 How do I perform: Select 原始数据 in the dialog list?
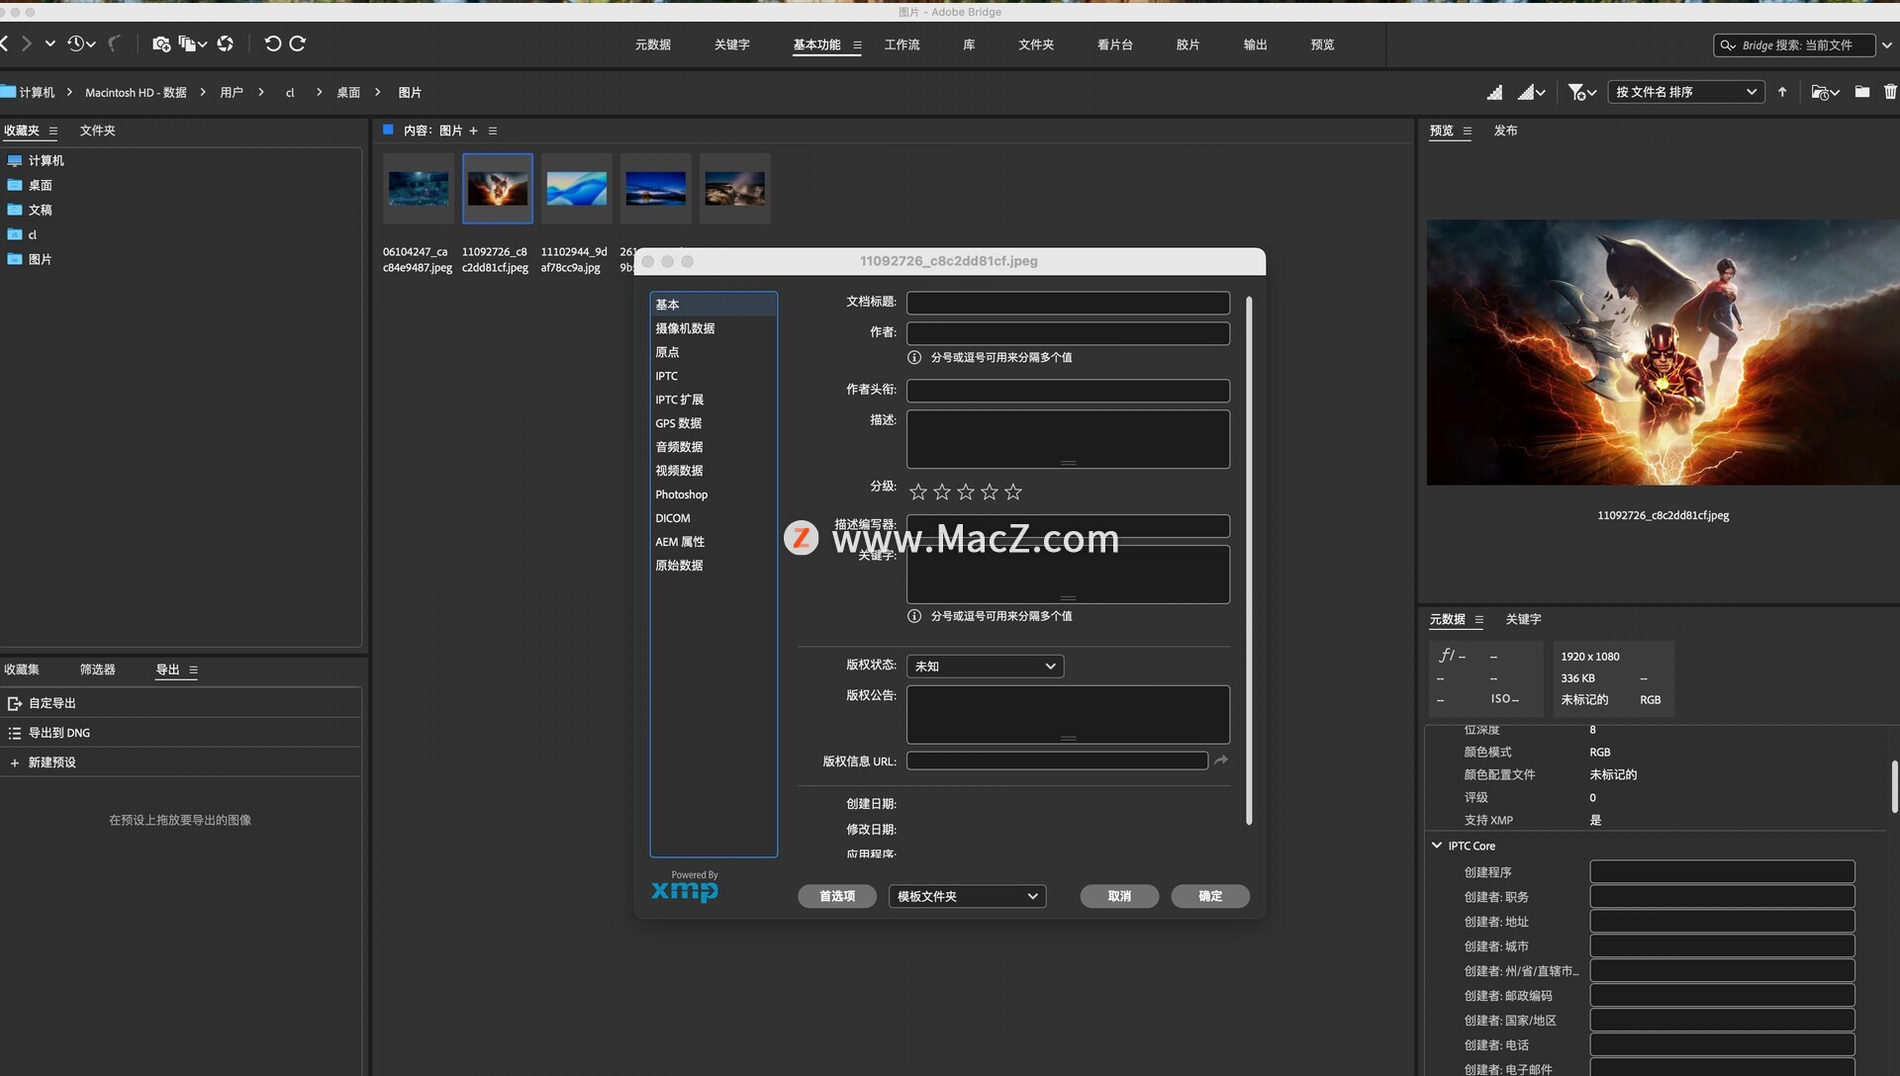coord(713,566)
